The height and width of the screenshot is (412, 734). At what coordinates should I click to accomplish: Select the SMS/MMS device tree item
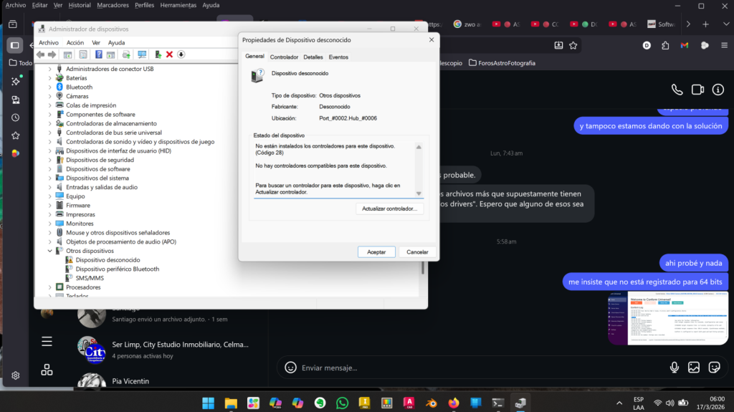(x=90, y=278)
